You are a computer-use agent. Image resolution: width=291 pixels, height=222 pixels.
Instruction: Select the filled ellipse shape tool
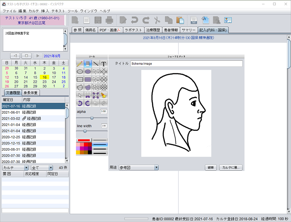88,72
